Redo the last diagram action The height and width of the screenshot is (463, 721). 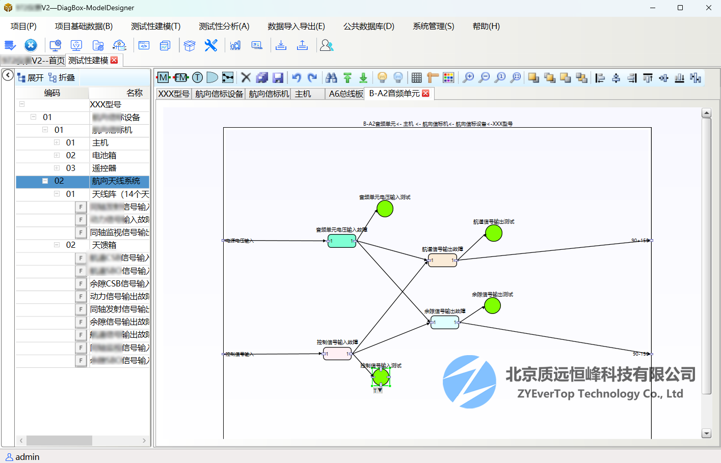(x=312, y=77)
